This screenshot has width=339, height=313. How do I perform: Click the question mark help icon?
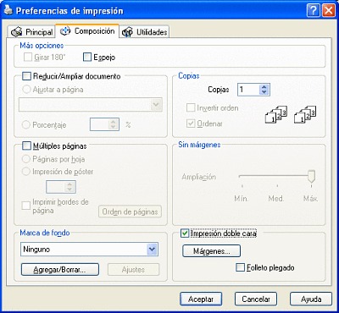pos(313,11)
